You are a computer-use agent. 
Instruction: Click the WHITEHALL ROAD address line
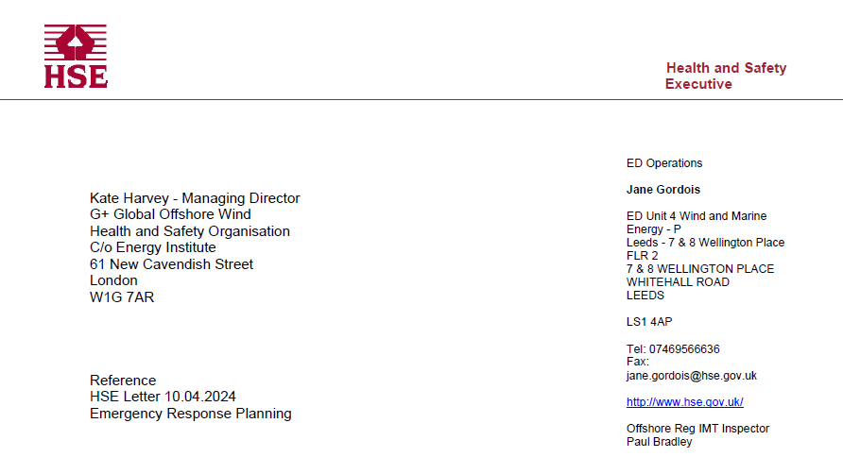(x=678, y=282)
